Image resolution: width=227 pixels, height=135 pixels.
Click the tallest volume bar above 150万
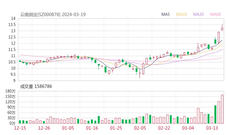pos(222,109)
